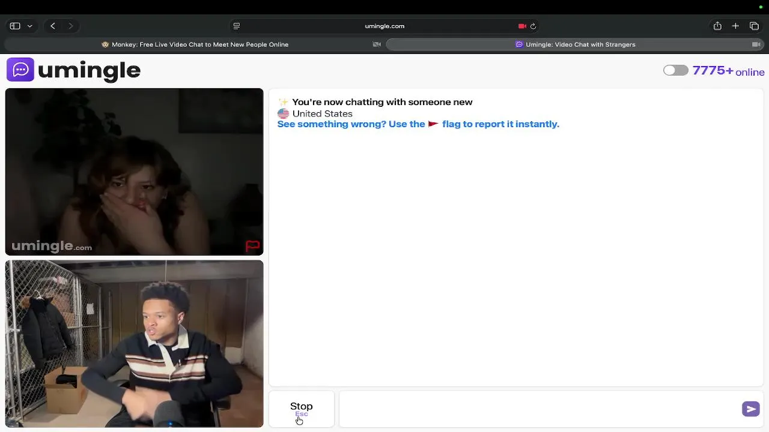
Task: Click "You're now chatting with someone new" message
Action: [382, 102]
